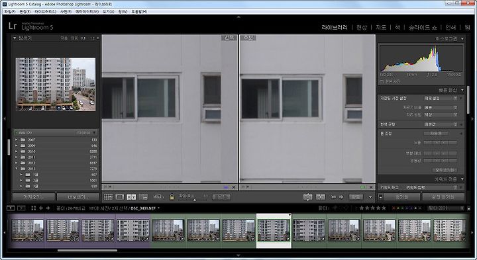This screenshot has width=477, height=260.
Task: Switch to the 인쇄 (Print) module
Action: [x=450, y=27]
